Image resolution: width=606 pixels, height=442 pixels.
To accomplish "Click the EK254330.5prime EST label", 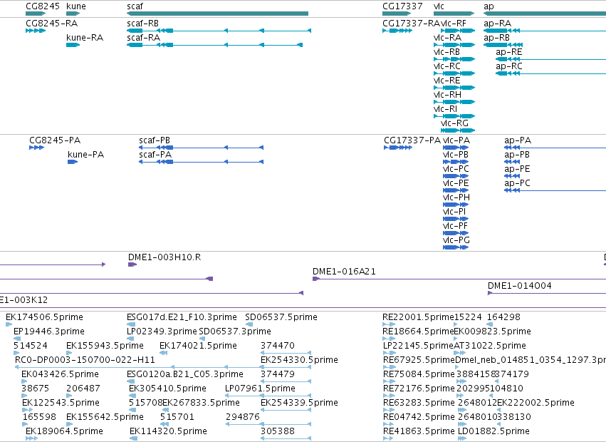I will (300, 360).
